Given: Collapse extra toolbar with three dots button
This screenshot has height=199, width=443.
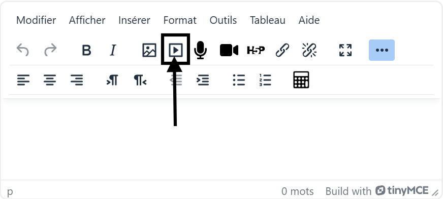Looking at the screenshot, I should coord(382,50).
